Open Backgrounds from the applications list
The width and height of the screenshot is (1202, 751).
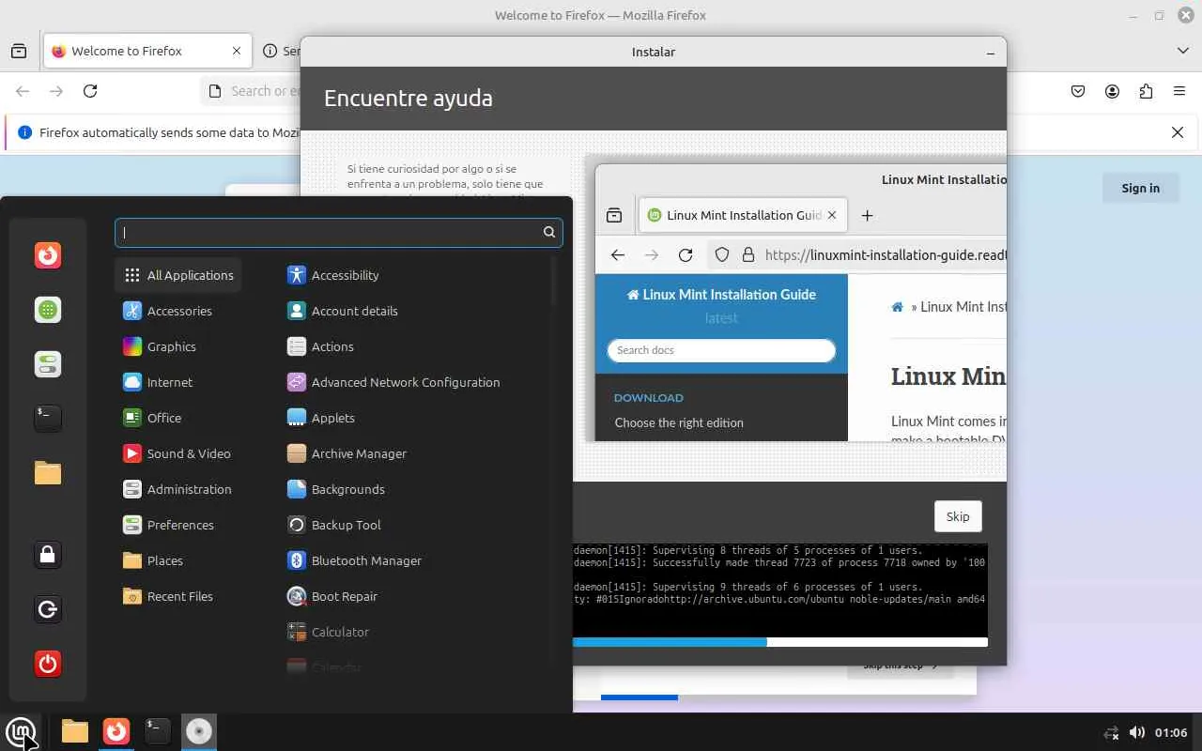click(413, 489)
